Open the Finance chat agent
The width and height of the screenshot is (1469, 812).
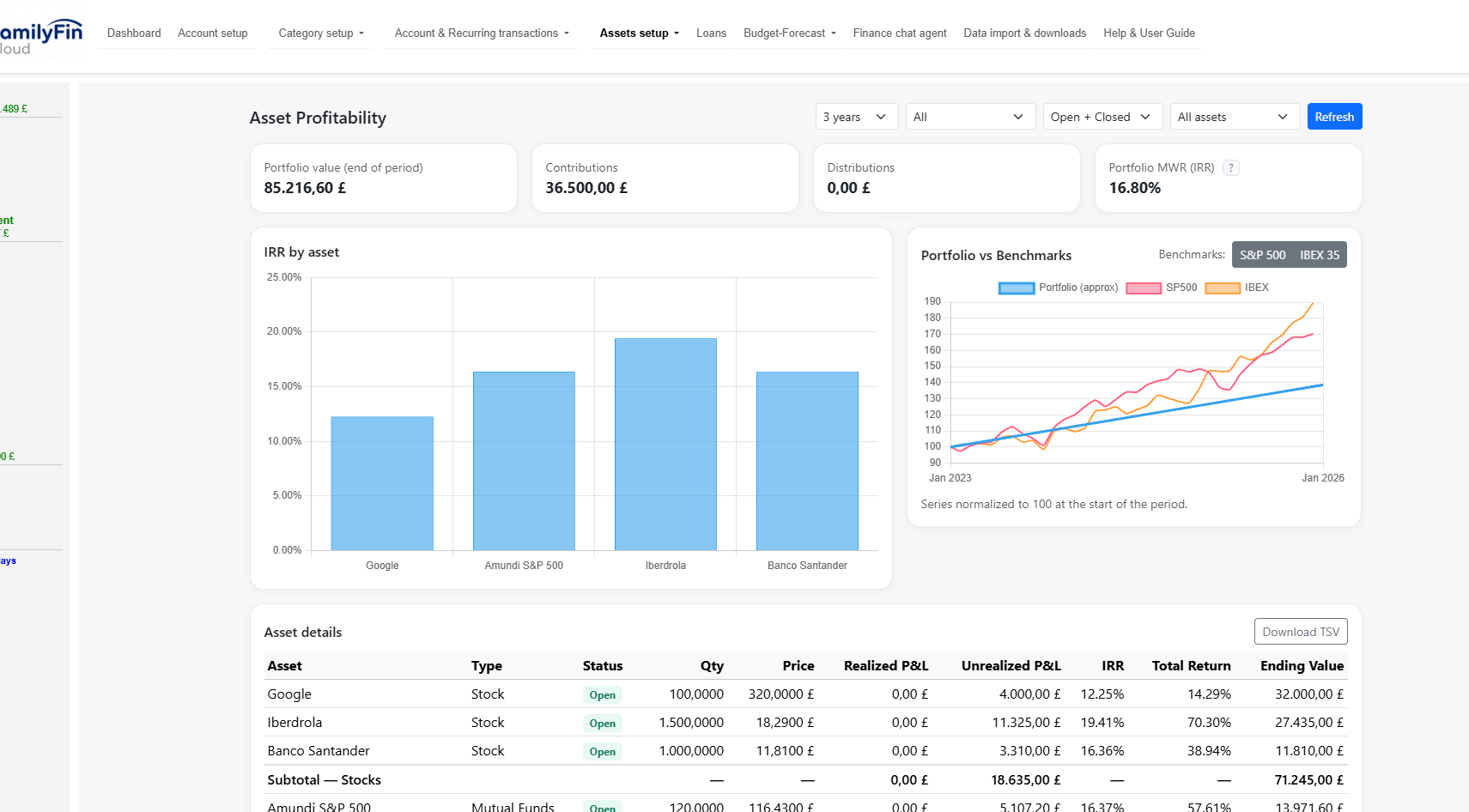click(x=900, y=33)
